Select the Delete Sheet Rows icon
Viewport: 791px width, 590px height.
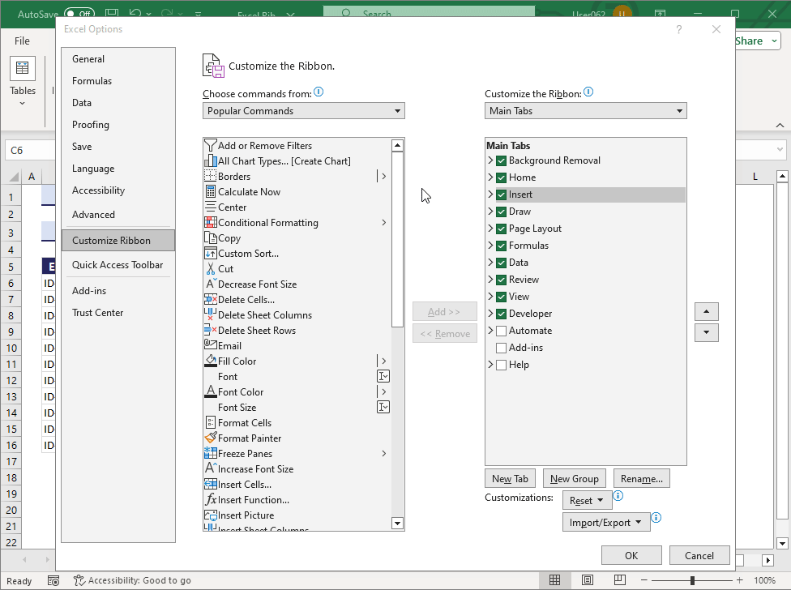tap(211, 330)
